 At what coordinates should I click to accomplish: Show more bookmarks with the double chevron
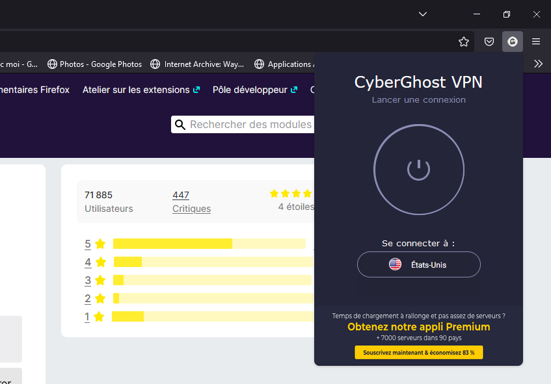[538, 64]
